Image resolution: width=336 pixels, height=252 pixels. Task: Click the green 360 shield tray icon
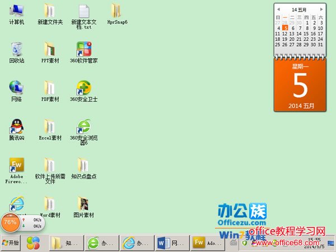[x=245, y=243]
